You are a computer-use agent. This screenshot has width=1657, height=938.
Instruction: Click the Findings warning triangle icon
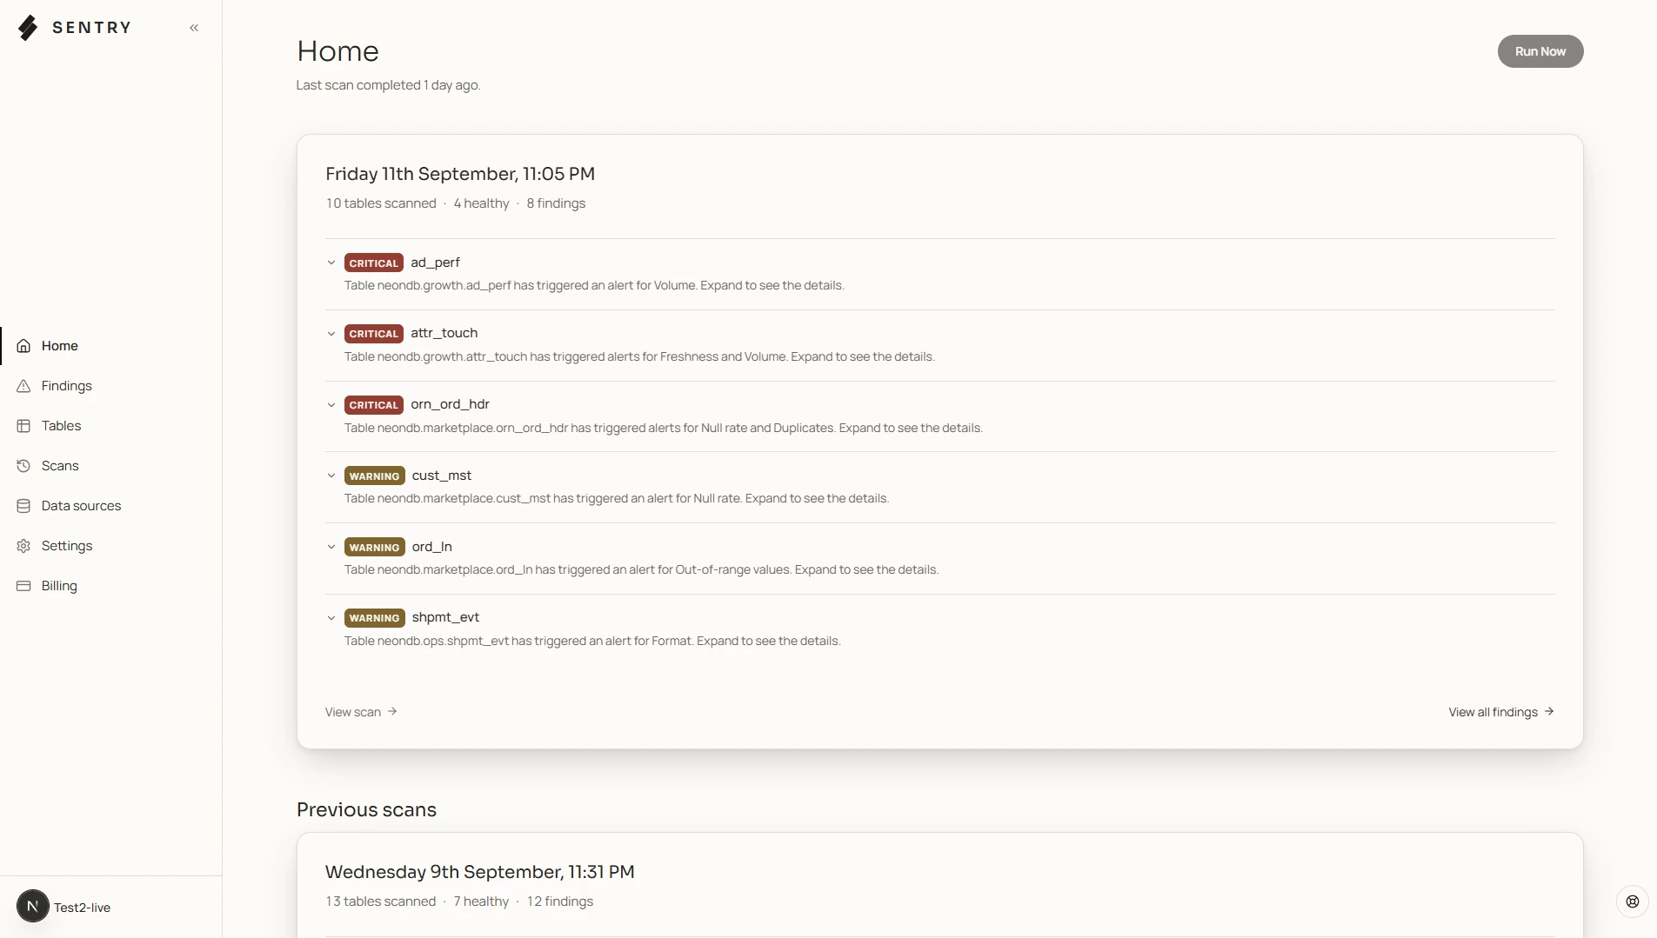click(23, 386)
